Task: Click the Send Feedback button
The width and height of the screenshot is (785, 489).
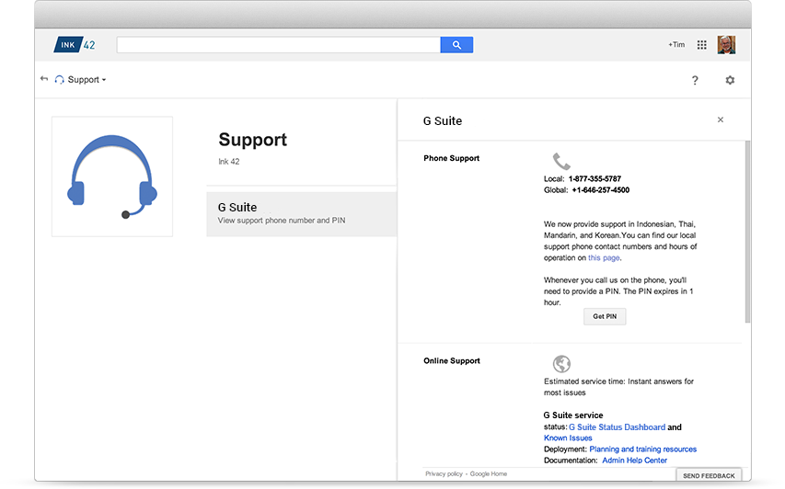Action: [x=709, y=475]
